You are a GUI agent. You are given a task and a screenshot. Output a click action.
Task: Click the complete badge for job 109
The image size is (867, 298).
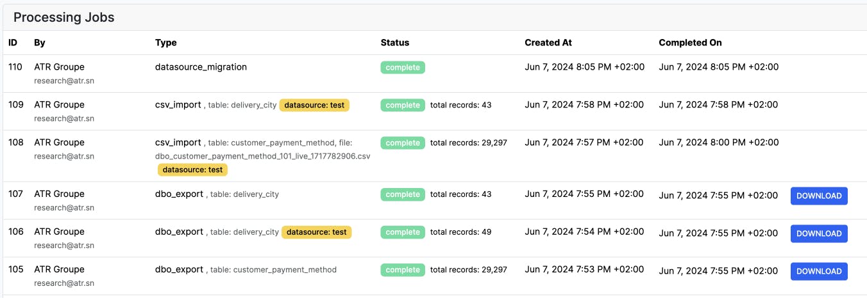coord(403,105)
